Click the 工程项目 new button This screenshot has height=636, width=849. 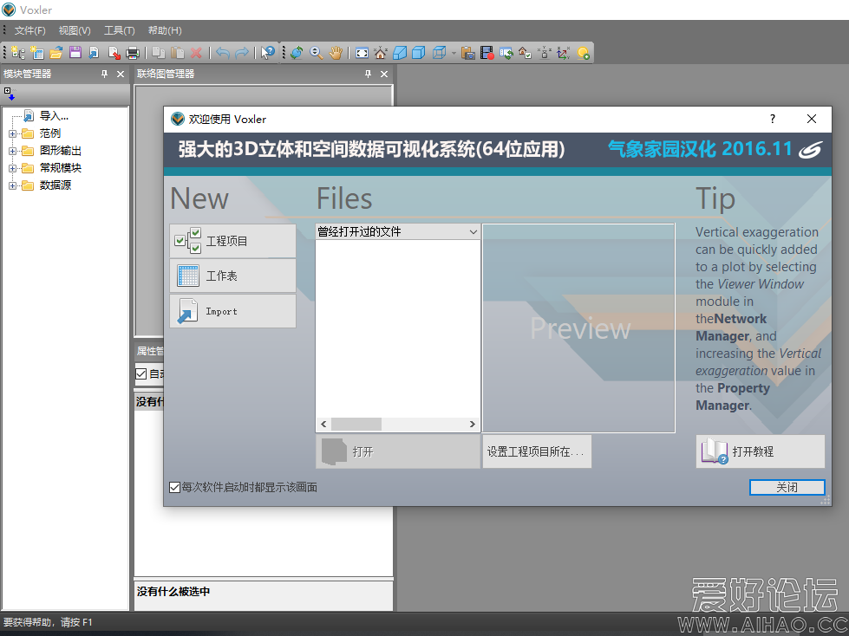232,241
